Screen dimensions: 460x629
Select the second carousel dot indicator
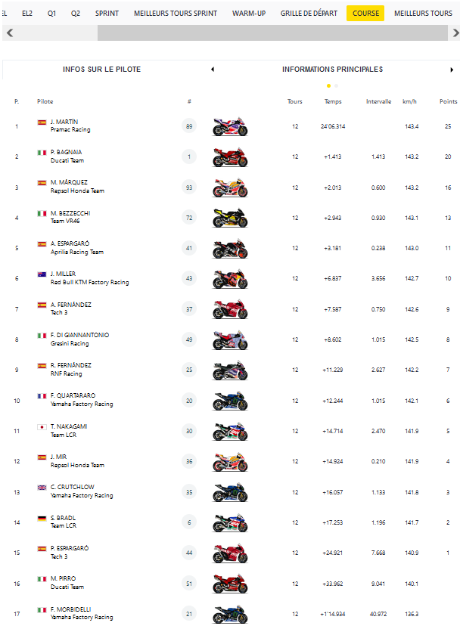click(336, 86)
